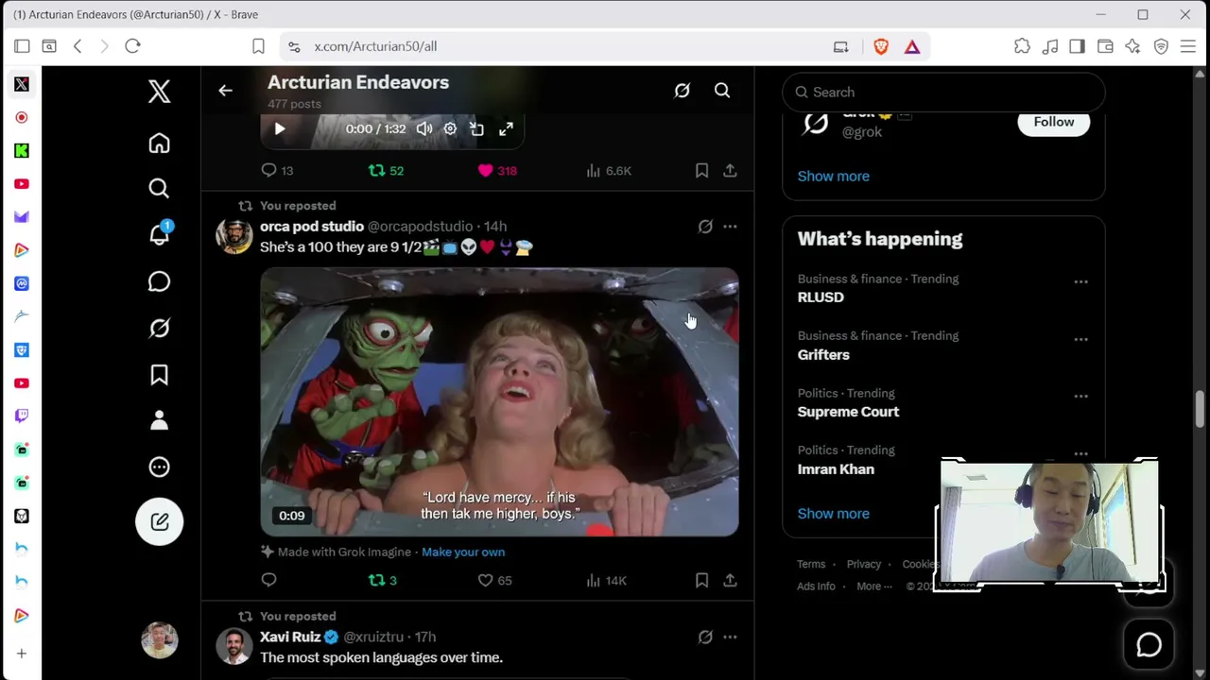Screen dimensions: 1210x680
Task: Enter fullscreen on the 1:32 video
Action: pyautogui.click(x=506, y=129)
